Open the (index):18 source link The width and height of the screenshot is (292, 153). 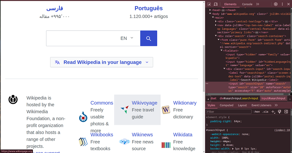[282, 130]
